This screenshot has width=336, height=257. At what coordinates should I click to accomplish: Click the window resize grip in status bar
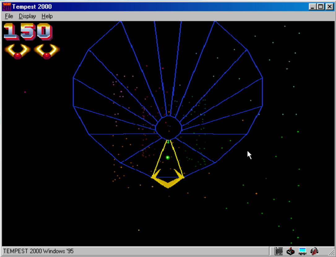(x=331, y=252)
